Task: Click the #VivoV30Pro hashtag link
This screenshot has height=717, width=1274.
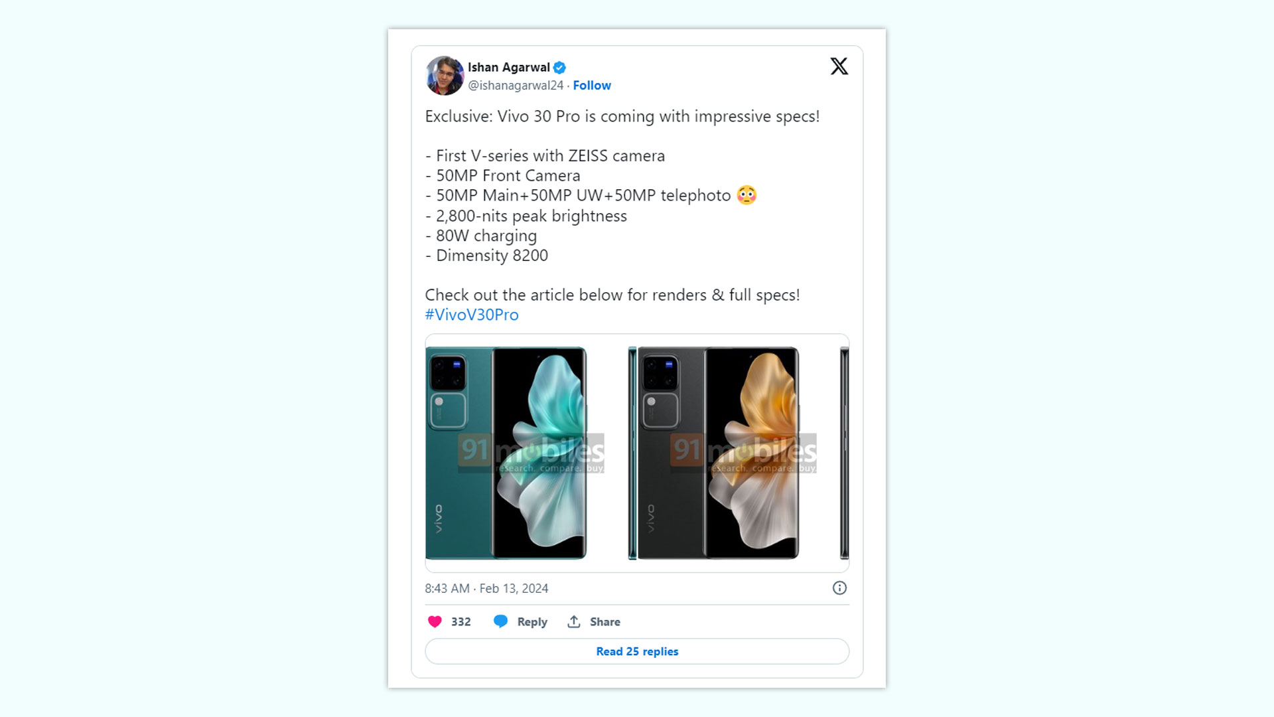Action: tap(470, 314)
